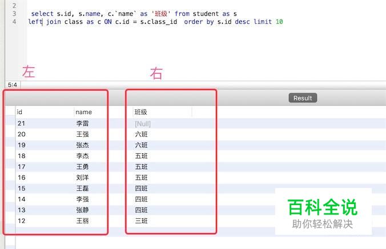Viewport: 386px width, 249px height.
Task: Click the name cell 李雷
Action: [x=82, y=124]
